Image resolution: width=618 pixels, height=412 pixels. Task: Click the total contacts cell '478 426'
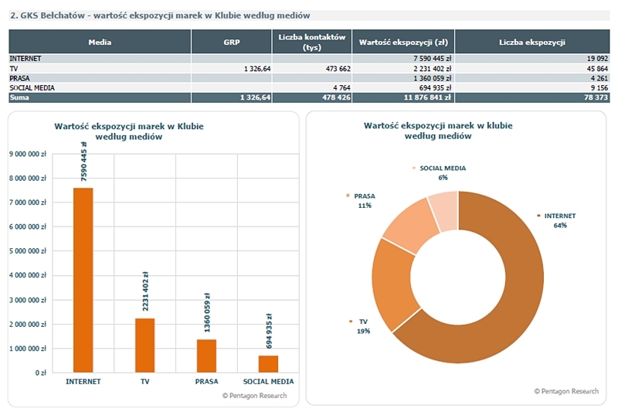(336, 97)
